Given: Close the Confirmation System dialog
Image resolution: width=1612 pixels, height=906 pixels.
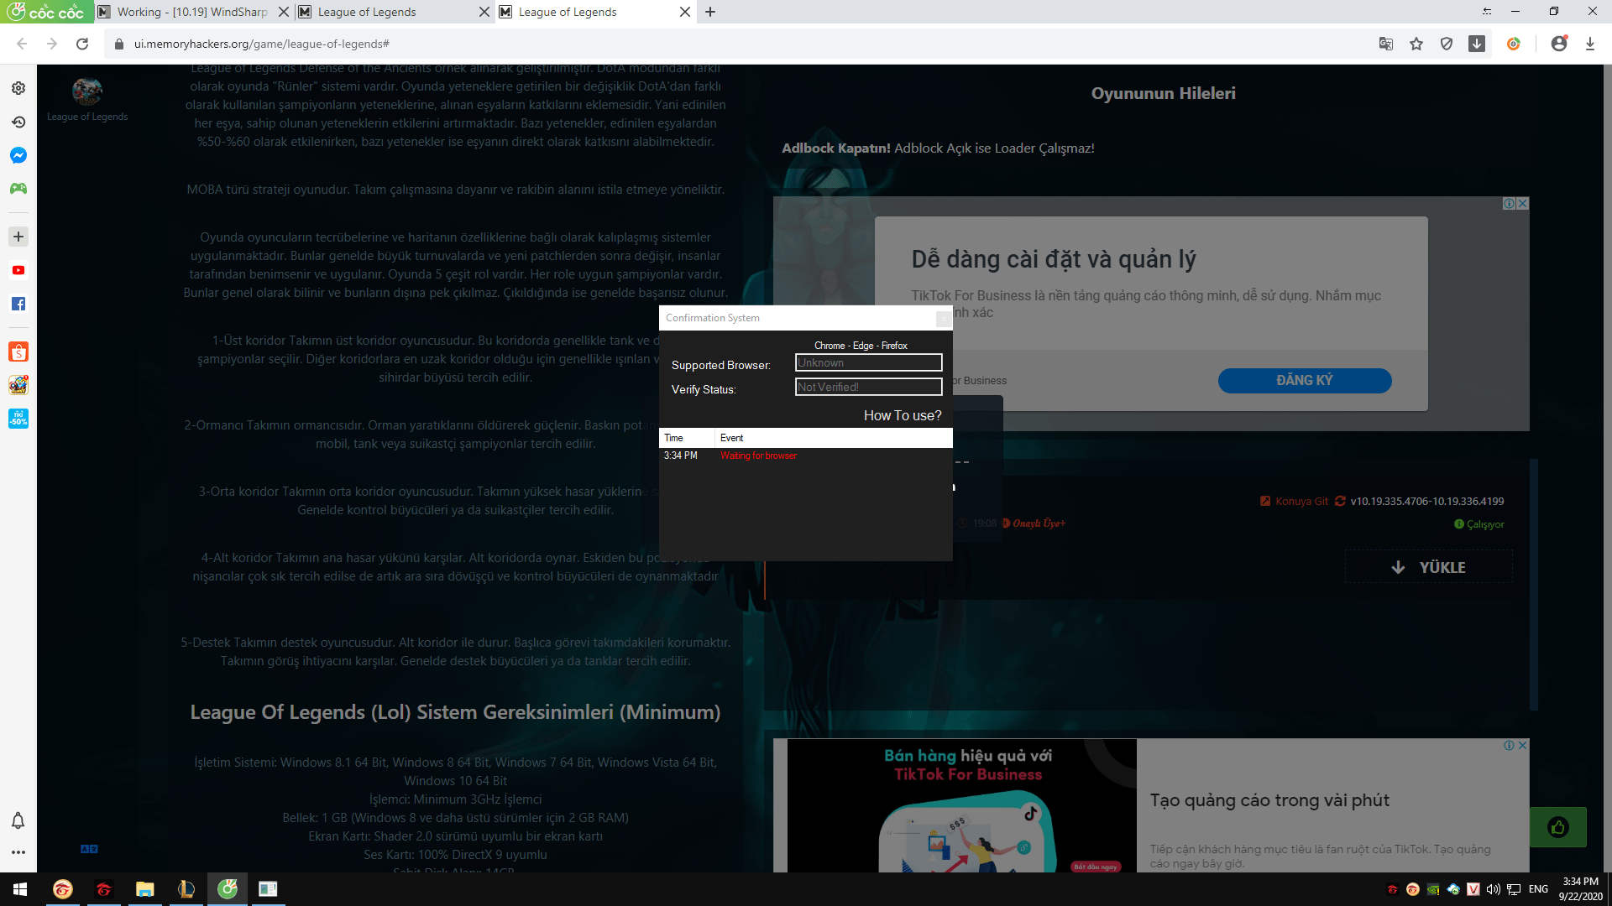Looking at the screenshot, I should [x=944, y=318].
